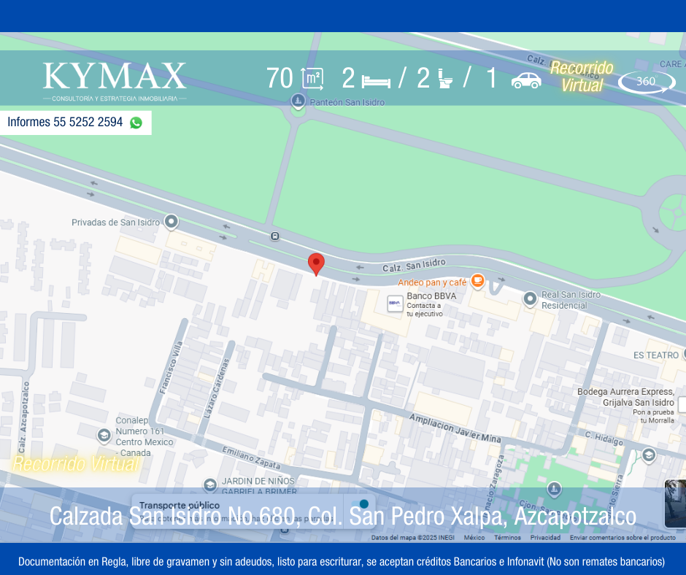Click the Calz. San Isidro road label
Screen dimensions: 686x575
point(414,265)
